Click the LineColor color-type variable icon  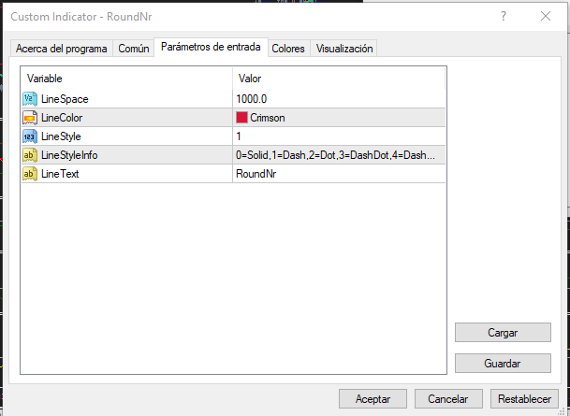tap(29, 118)
